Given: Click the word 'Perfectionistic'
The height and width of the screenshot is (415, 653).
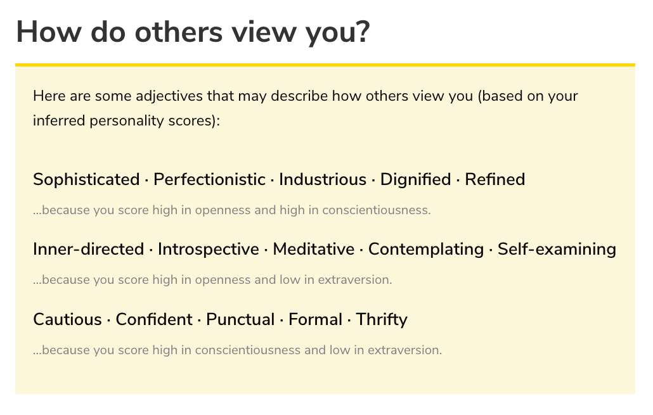Looking at the screenshot, I should coord(209,179).
